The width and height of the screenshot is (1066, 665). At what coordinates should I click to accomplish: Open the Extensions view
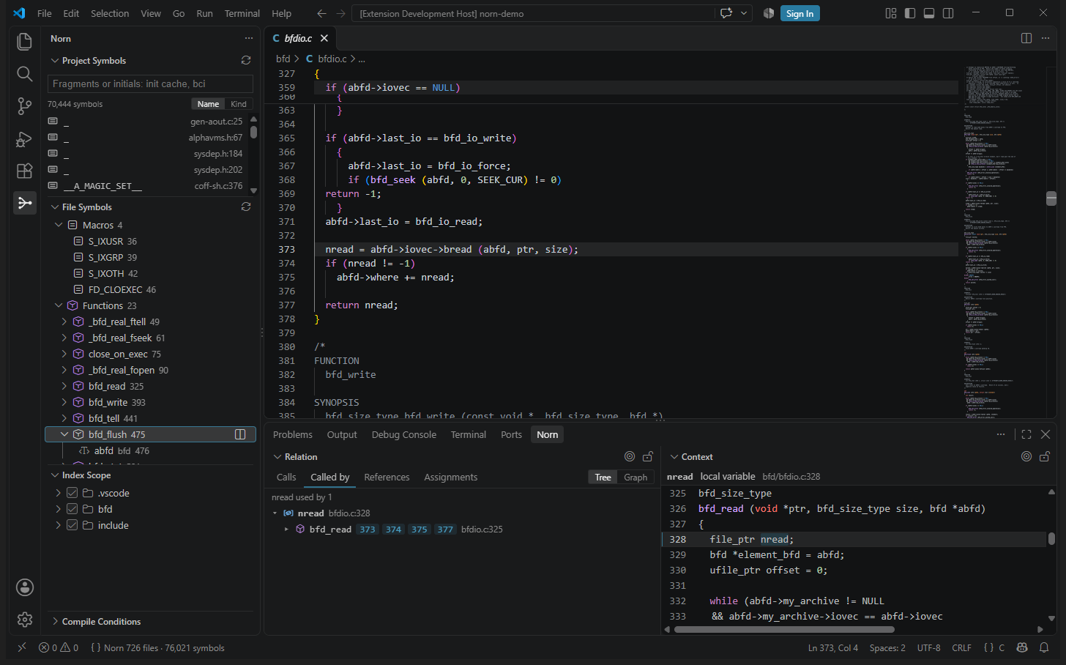coord(24,171)
